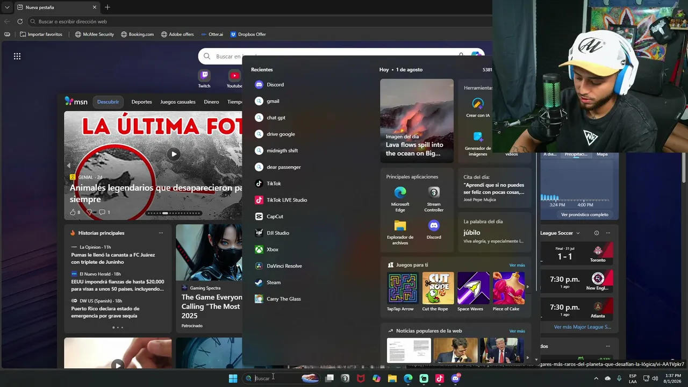Image resolution: width=688 pixels, height=387 pixels.
Task: Open Discord from the taskbar
Action: (456, 378)
